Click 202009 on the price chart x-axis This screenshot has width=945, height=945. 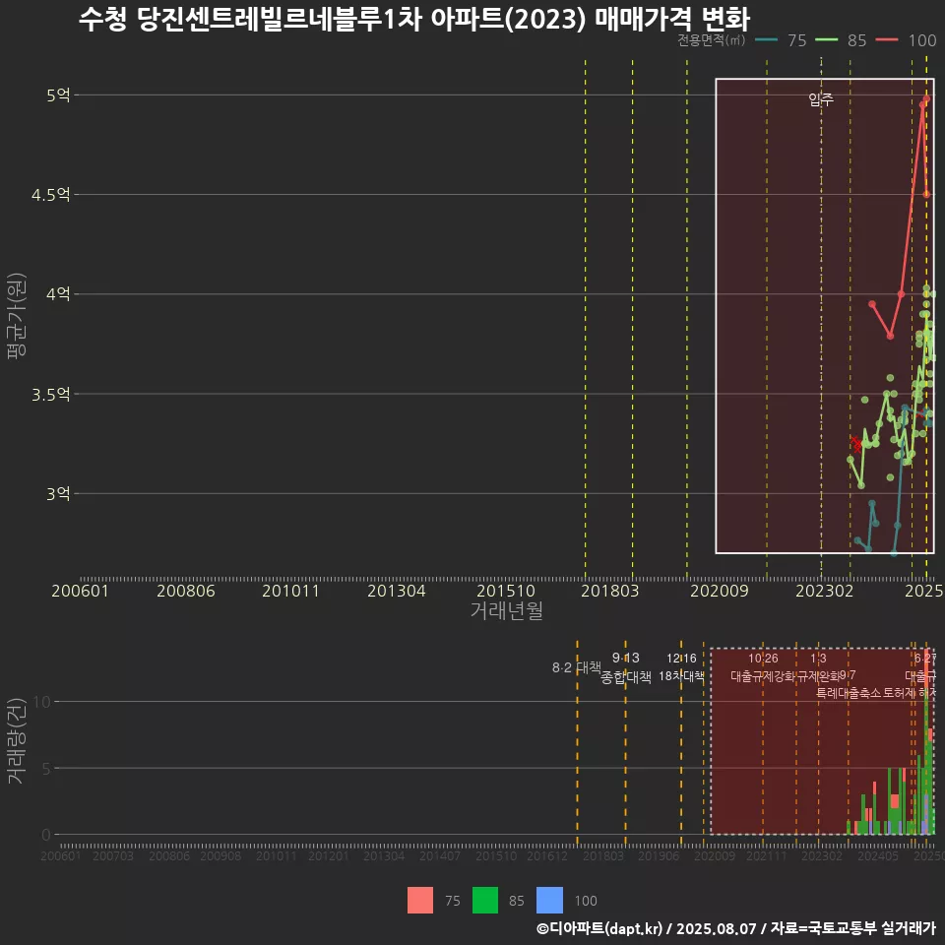click(719, 591)
